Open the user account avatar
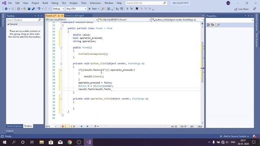This screenshot has height=146, width=260. pyautogui.click(x=228, y=3)
